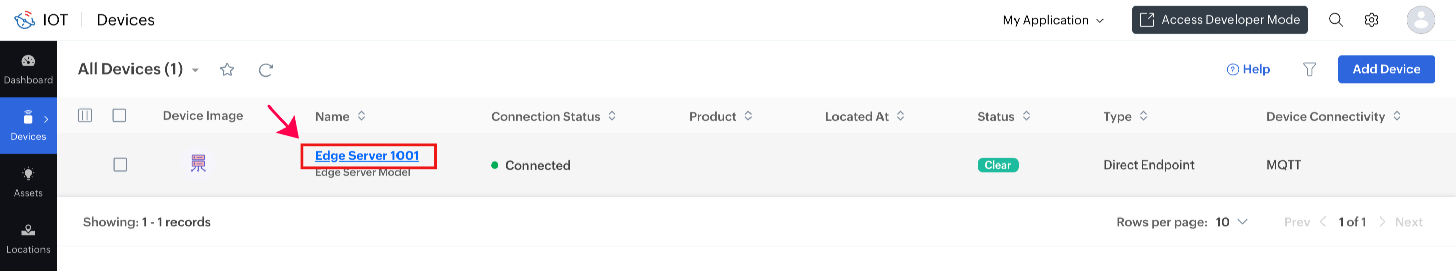The height and width of the screenshot is (271, 1456).
Task: Expand the All Devices view dropdown
Action: 195,70
